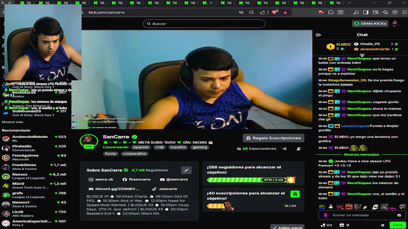Open the Brave Shields lion icon

point(274,12)
